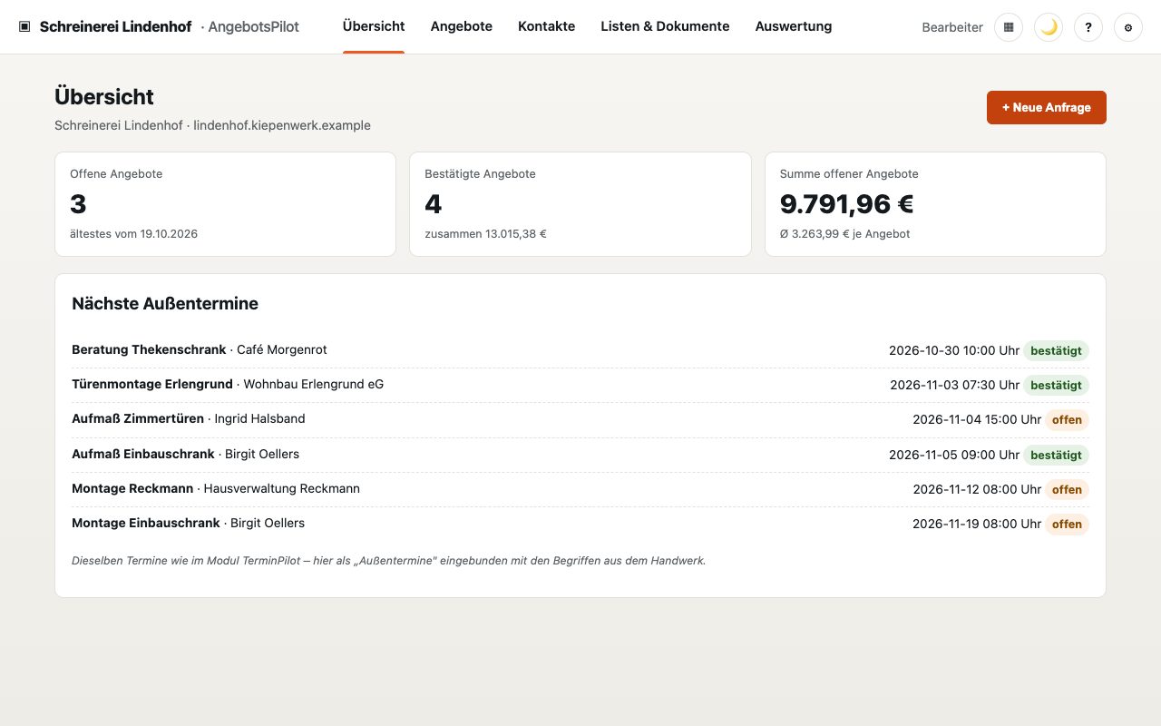Screen dimensions: 1161x726
Task: Switch to the Angebote tab
Action: [x=462, y=26]
